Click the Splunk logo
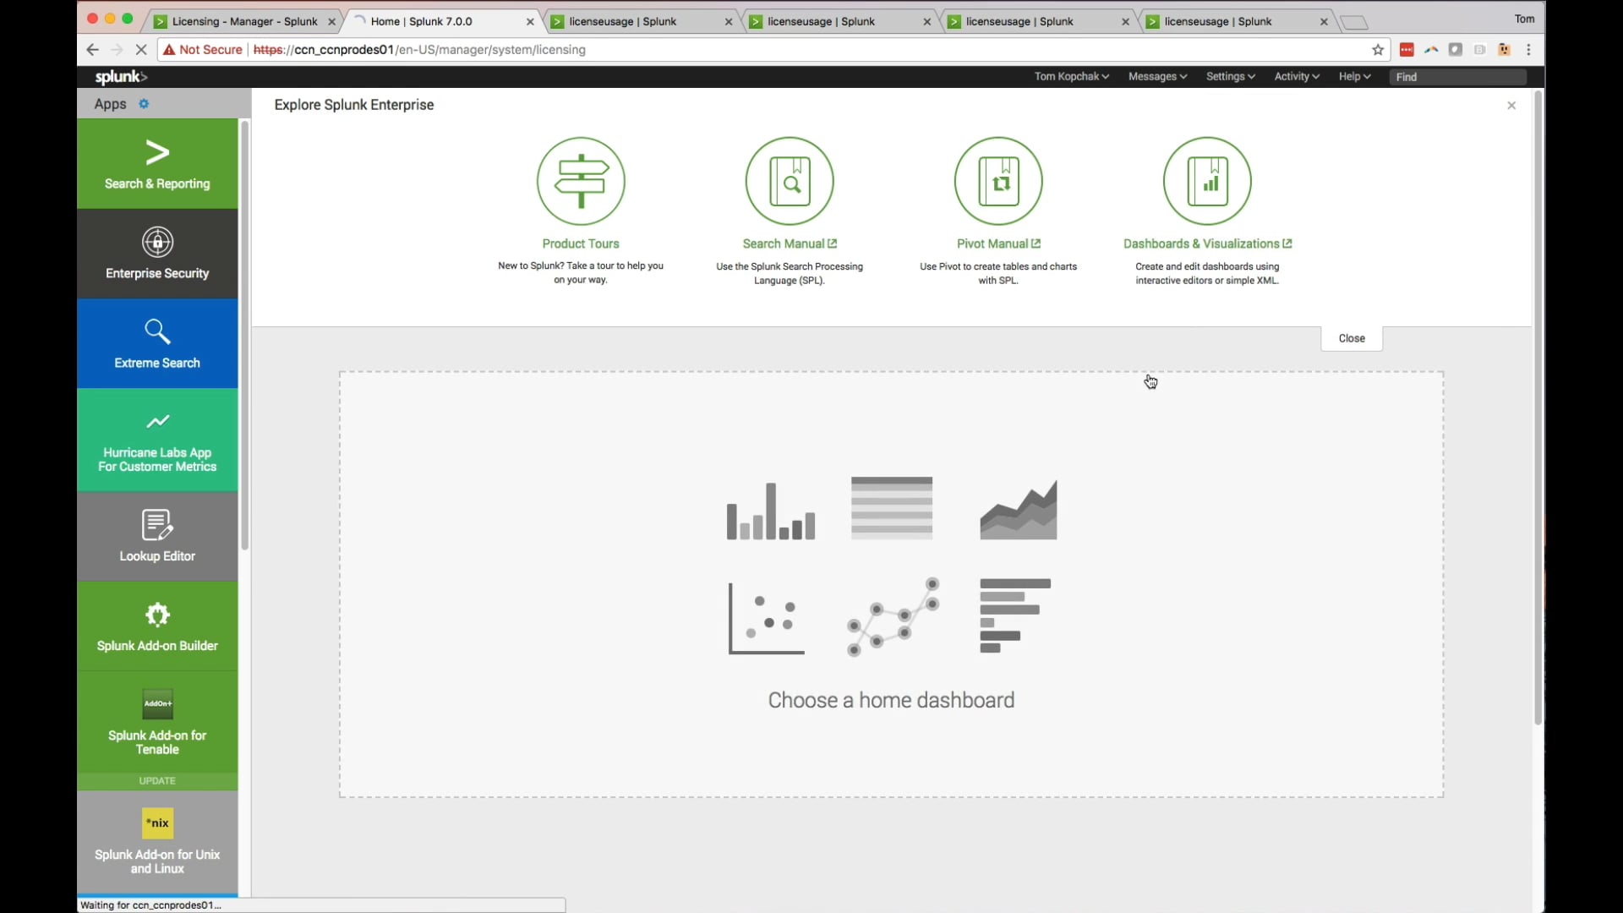The width and height of the screenshot is (1623, 913). (x=118, y=77)
